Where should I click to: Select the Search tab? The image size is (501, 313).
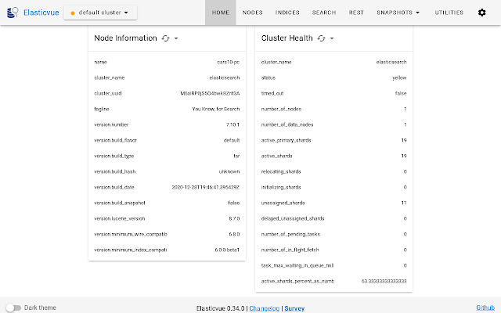coord(324,13)
